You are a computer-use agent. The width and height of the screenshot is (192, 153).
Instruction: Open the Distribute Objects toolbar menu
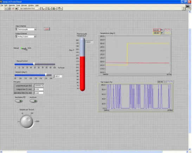click(x=49, y=8)
